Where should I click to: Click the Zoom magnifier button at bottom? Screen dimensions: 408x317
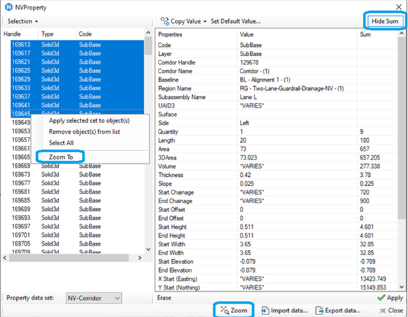coord(234,311)
